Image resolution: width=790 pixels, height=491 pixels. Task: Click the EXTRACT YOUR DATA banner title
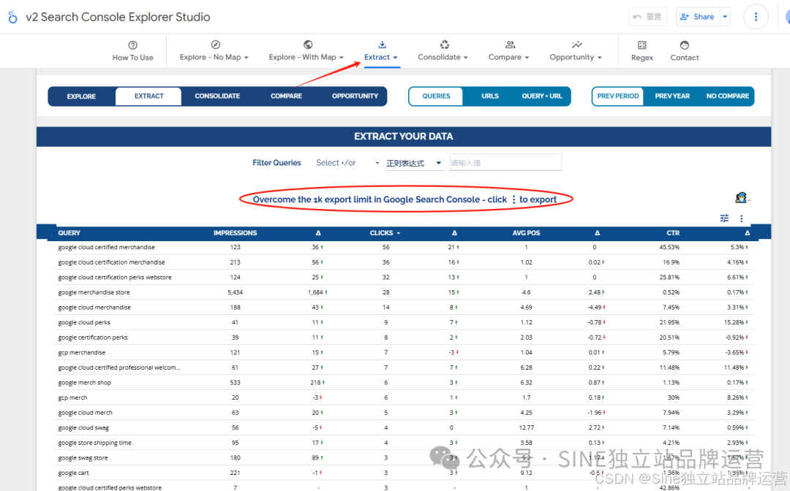(403, 137)
